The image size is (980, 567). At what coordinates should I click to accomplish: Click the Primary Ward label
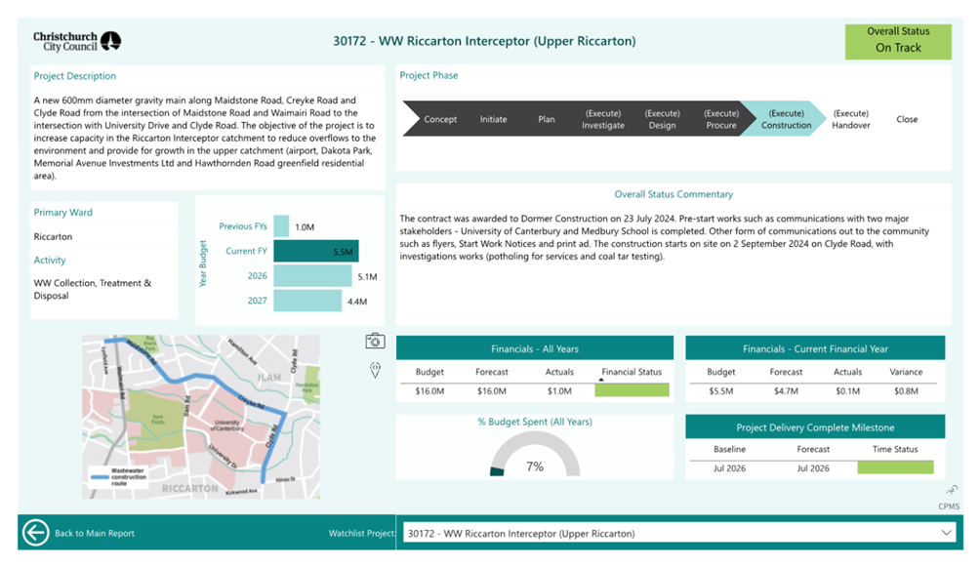click(63, 213)
